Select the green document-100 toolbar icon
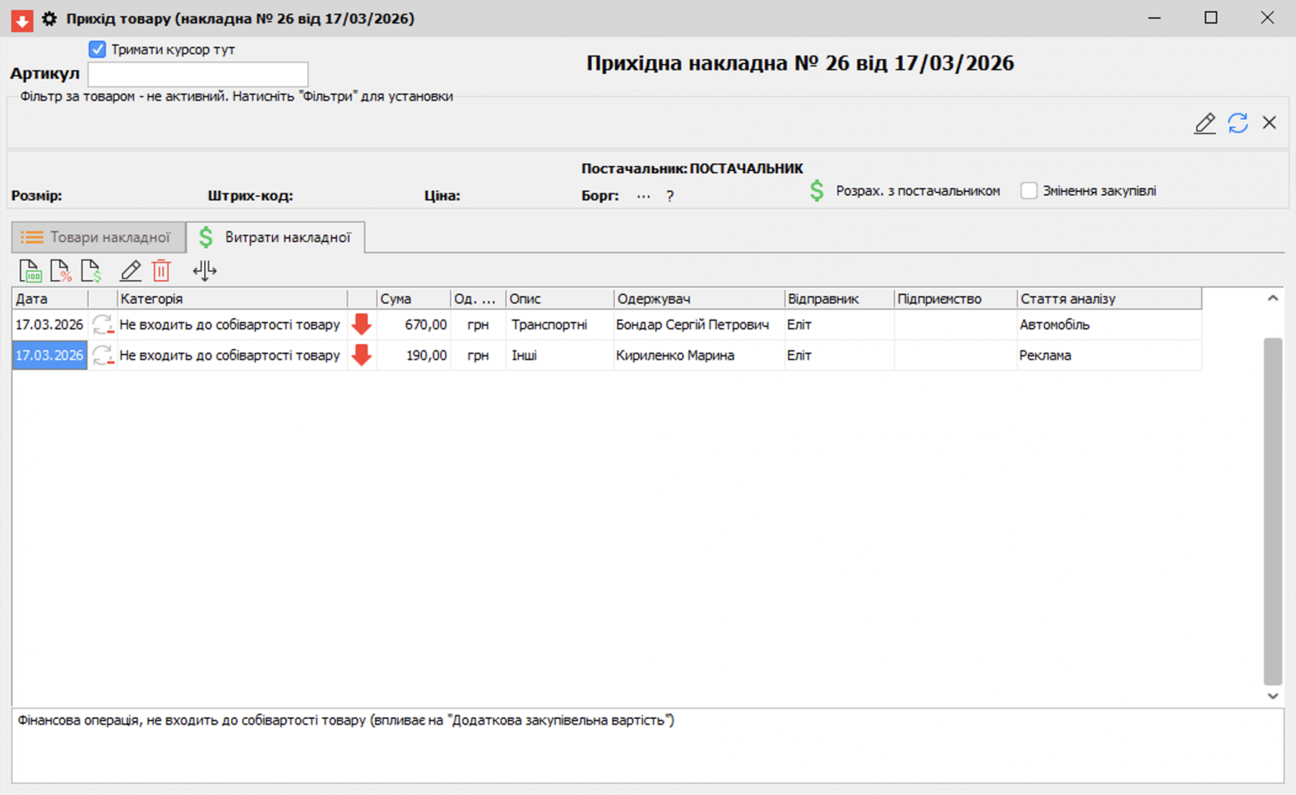Screen dimensions: 1296x795 pos(30,270)
